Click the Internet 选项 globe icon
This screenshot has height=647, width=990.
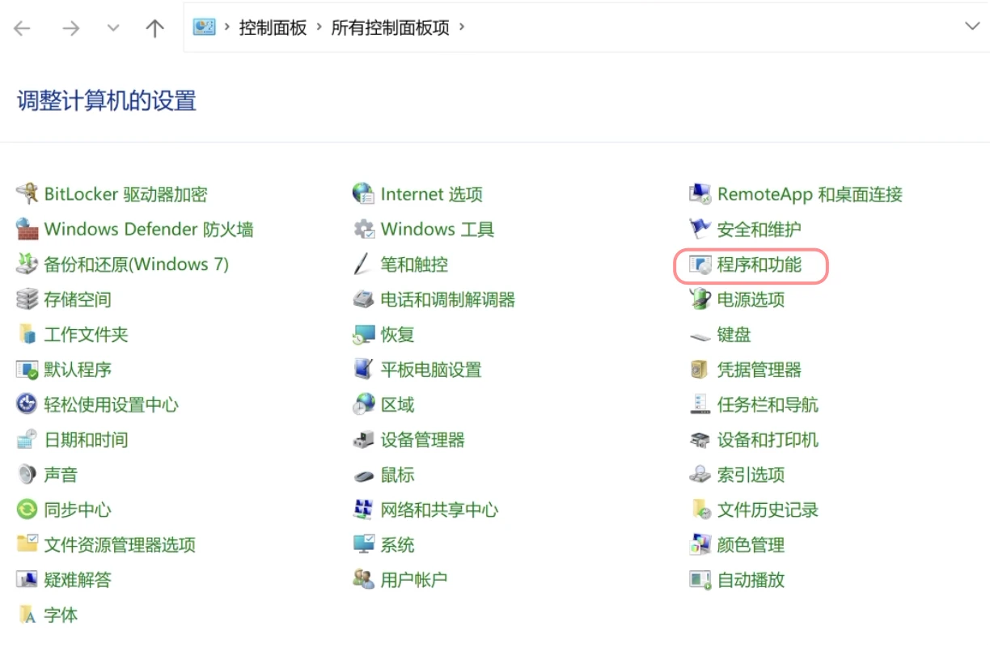click(364, 194)
